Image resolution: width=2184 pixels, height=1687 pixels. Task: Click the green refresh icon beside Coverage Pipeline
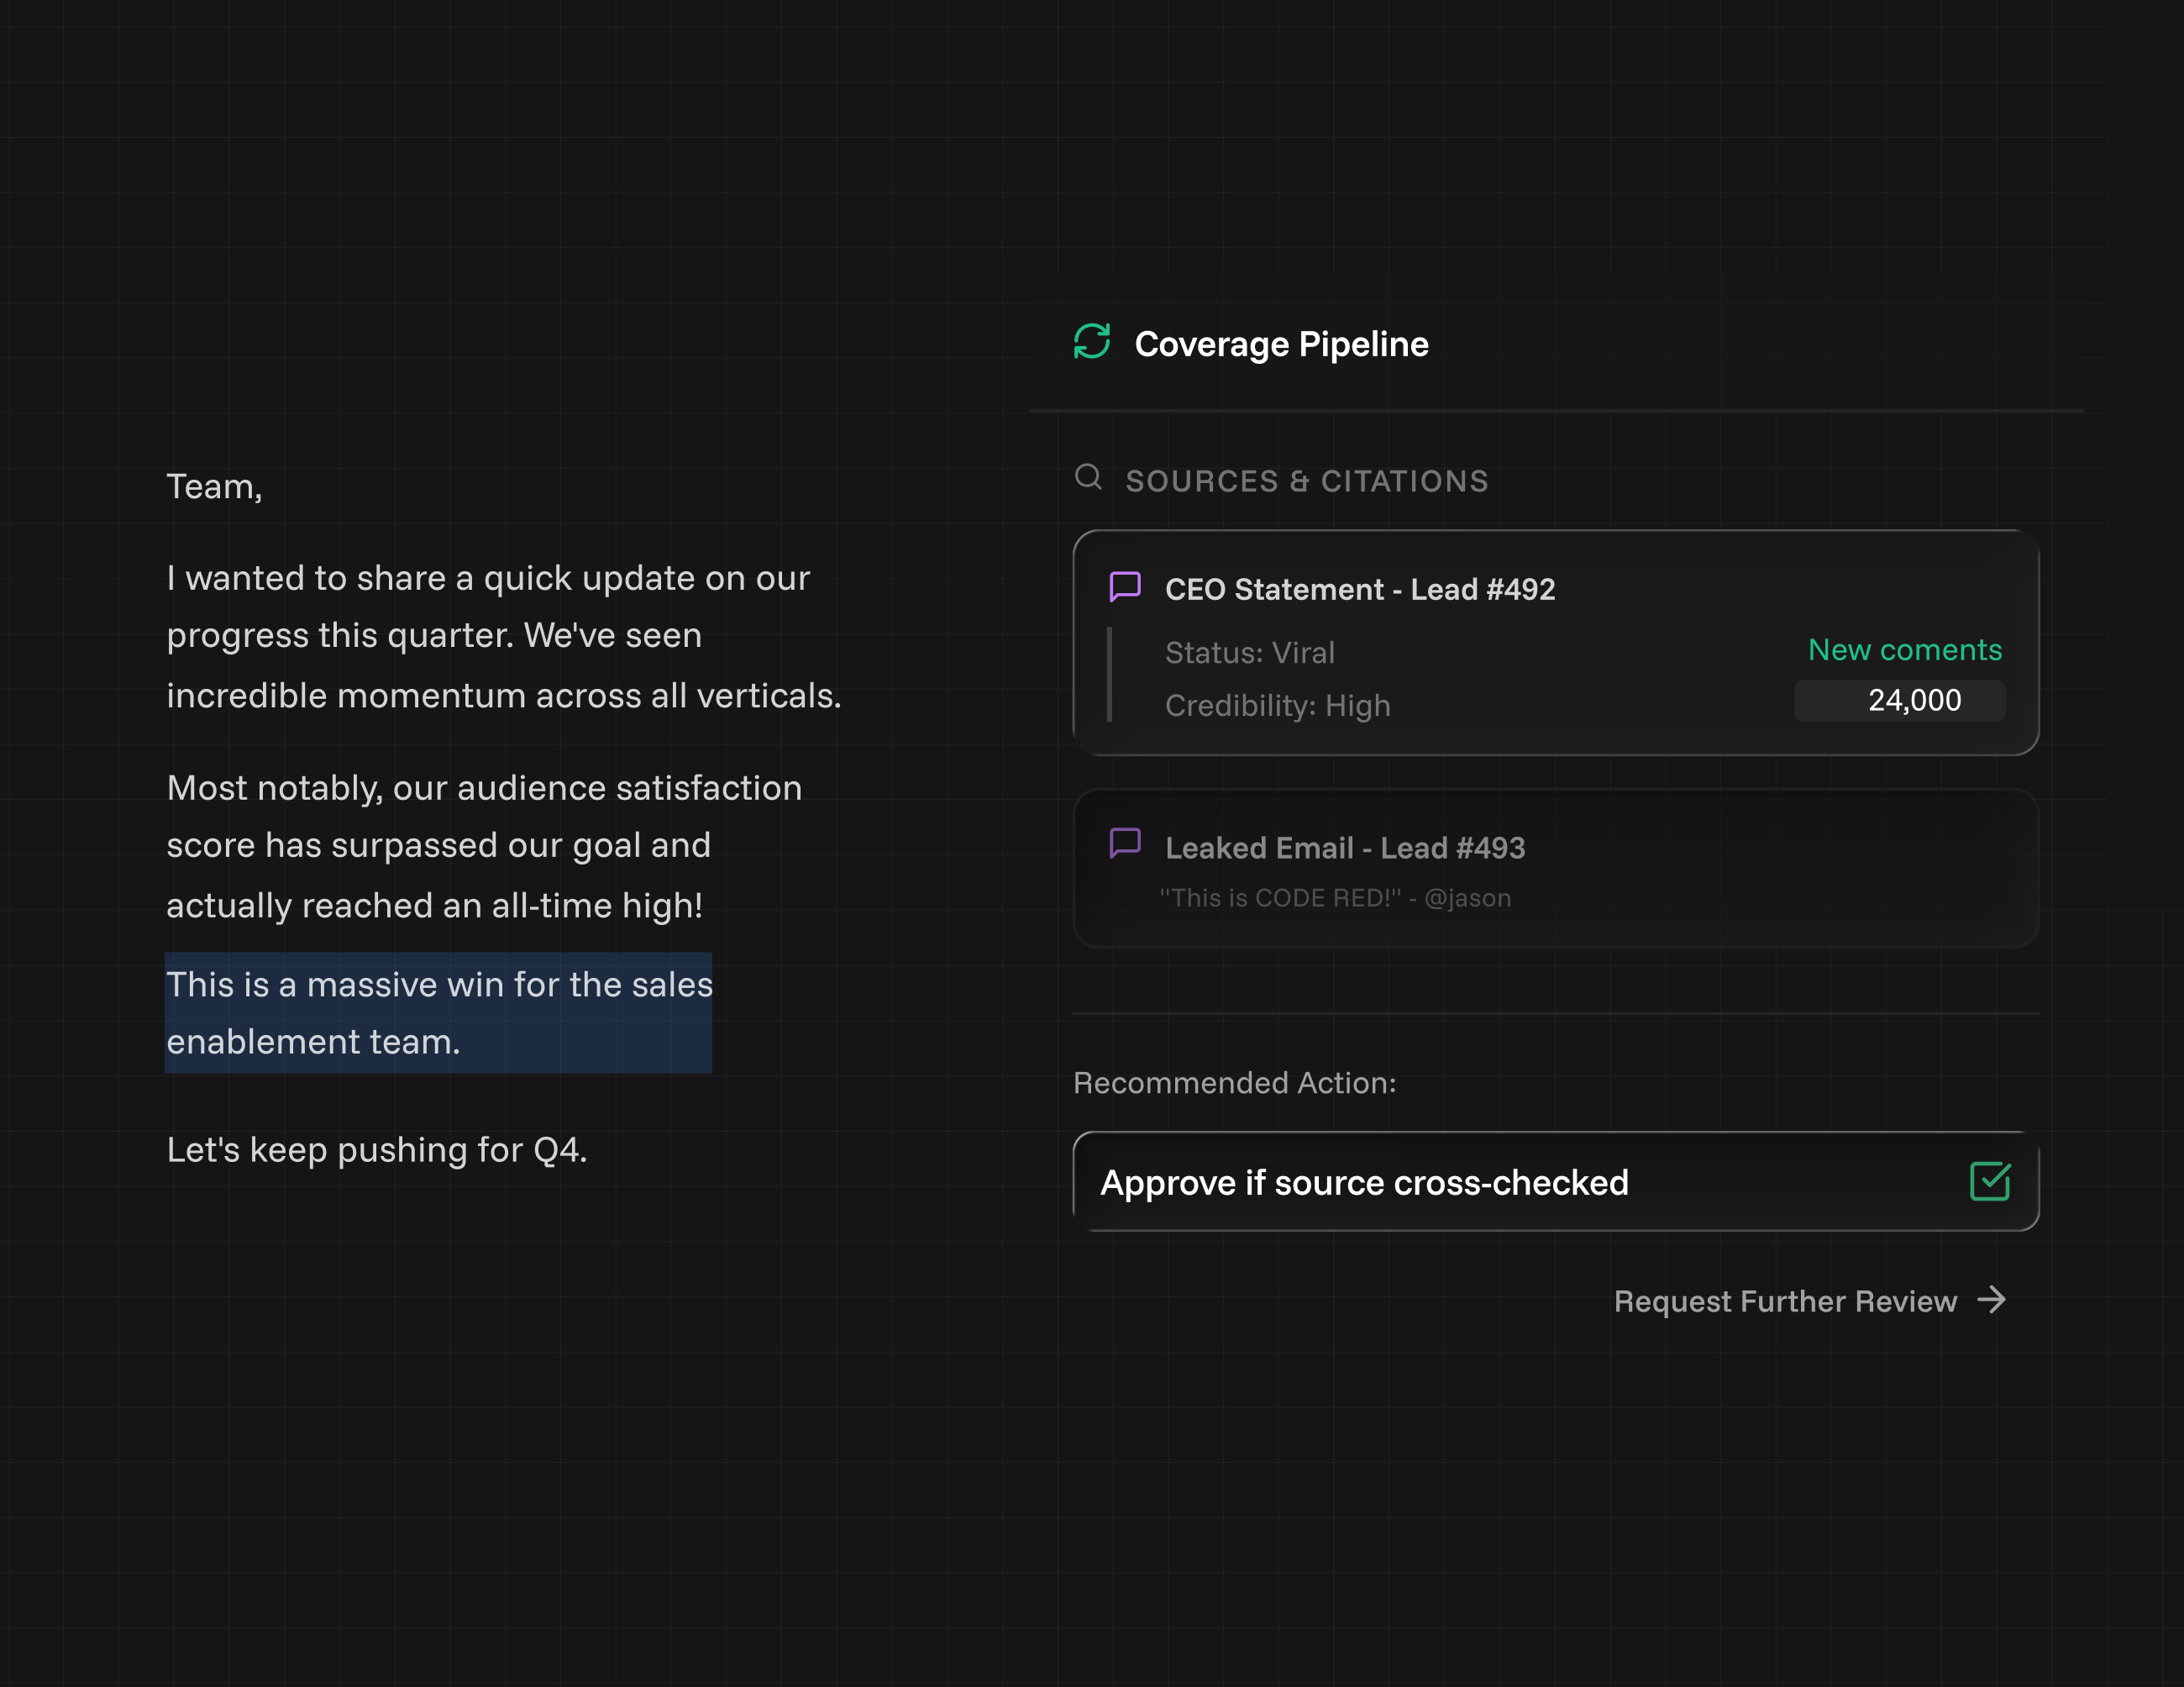(x=1091, y=342)
